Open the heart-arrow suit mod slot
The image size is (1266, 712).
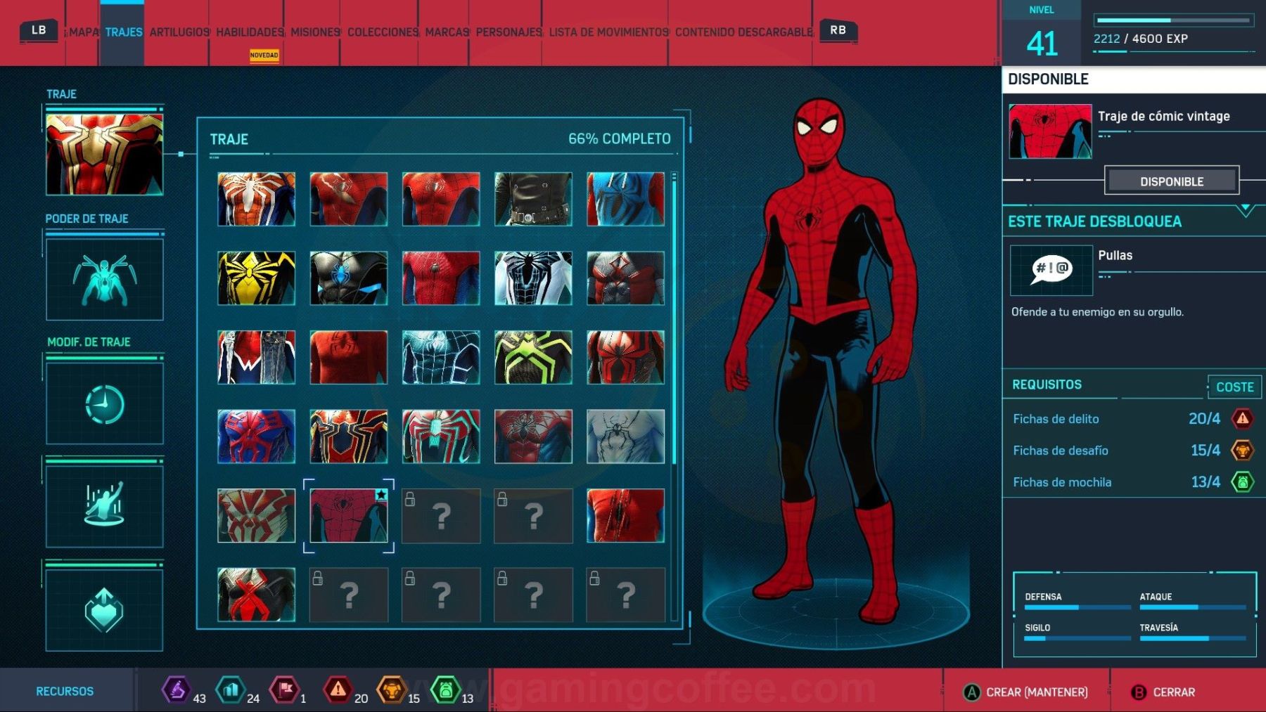tap(104, 609)
